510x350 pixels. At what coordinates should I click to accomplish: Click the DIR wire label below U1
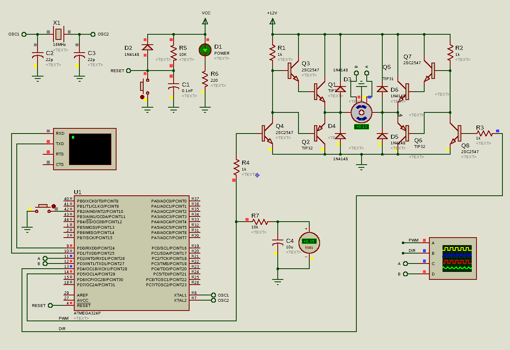(62, 328)
